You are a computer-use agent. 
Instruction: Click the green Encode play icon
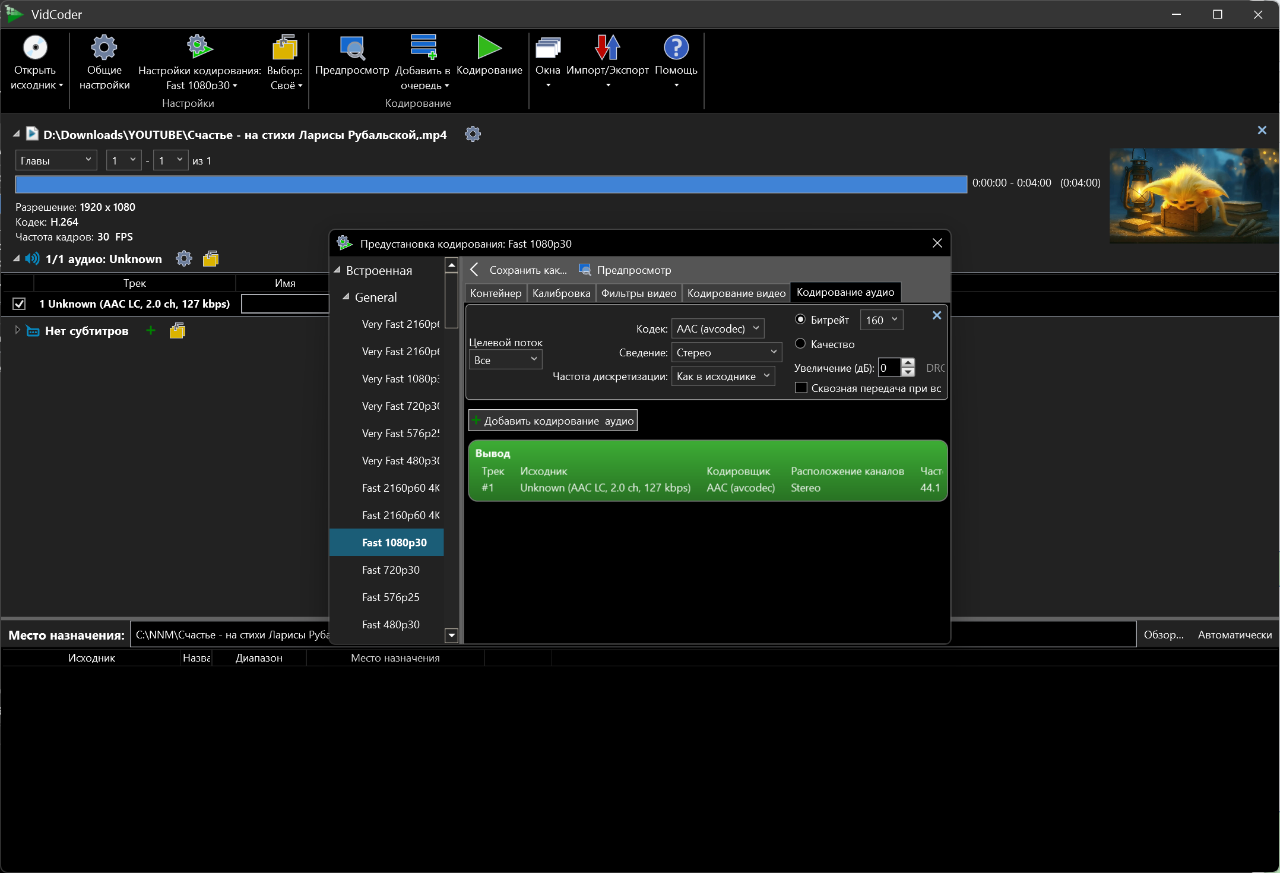pyautogui.click(x=489, y=48)
